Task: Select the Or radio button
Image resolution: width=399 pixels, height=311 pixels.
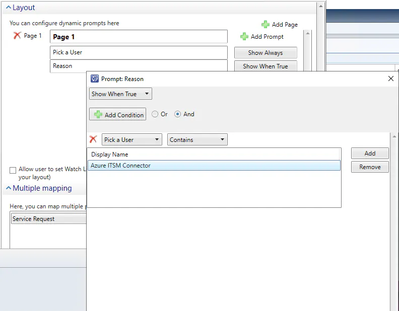Action: pos(155,114)
